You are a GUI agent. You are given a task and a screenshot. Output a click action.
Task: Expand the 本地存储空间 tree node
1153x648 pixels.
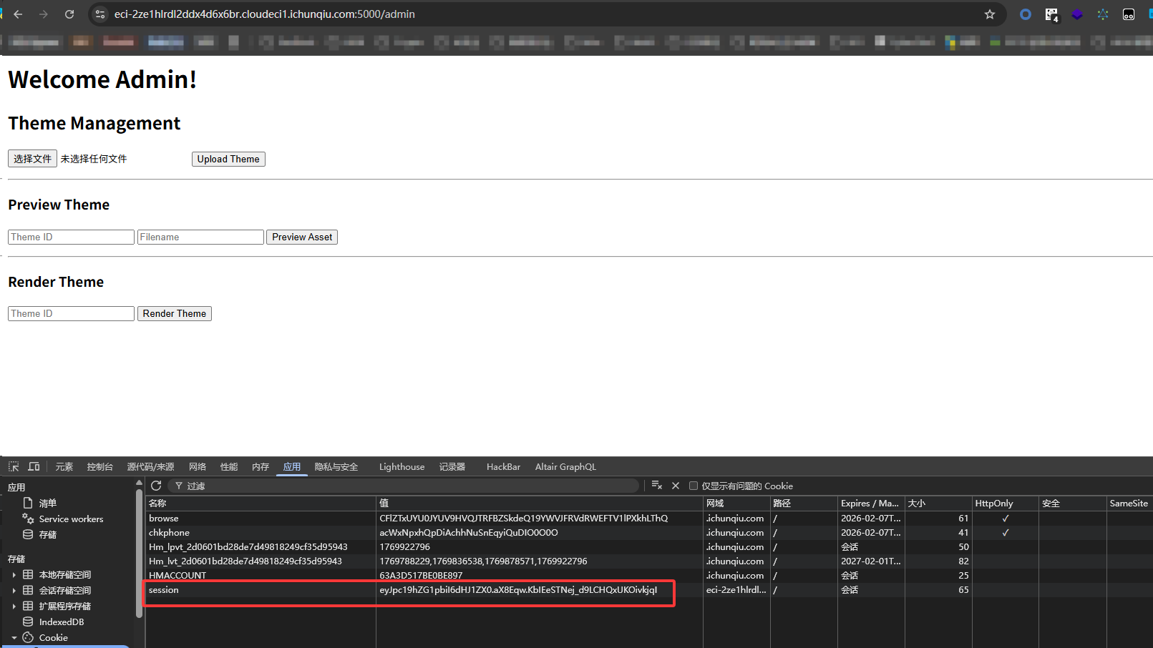[x=14, y=575]
